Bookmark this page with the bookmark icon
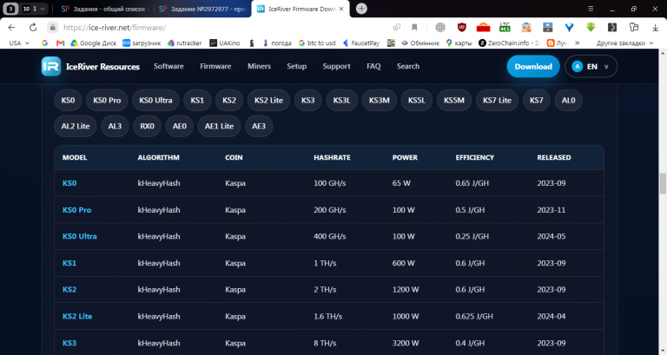The width and height of the screenshot is (667, 355). 414,28
